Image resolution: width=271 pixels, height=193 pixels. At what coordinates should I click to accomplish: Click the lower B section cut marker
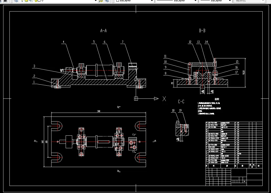click(x=119, y=171)
